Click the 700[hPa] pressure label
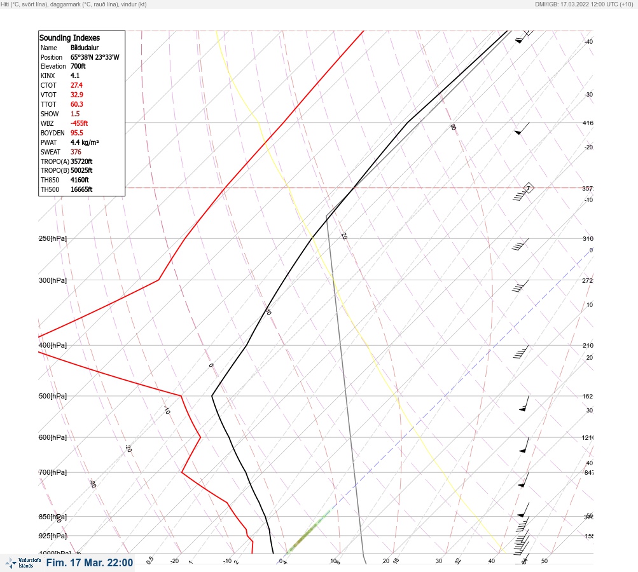Screen dimensions: 638x572 pos(53,472)
